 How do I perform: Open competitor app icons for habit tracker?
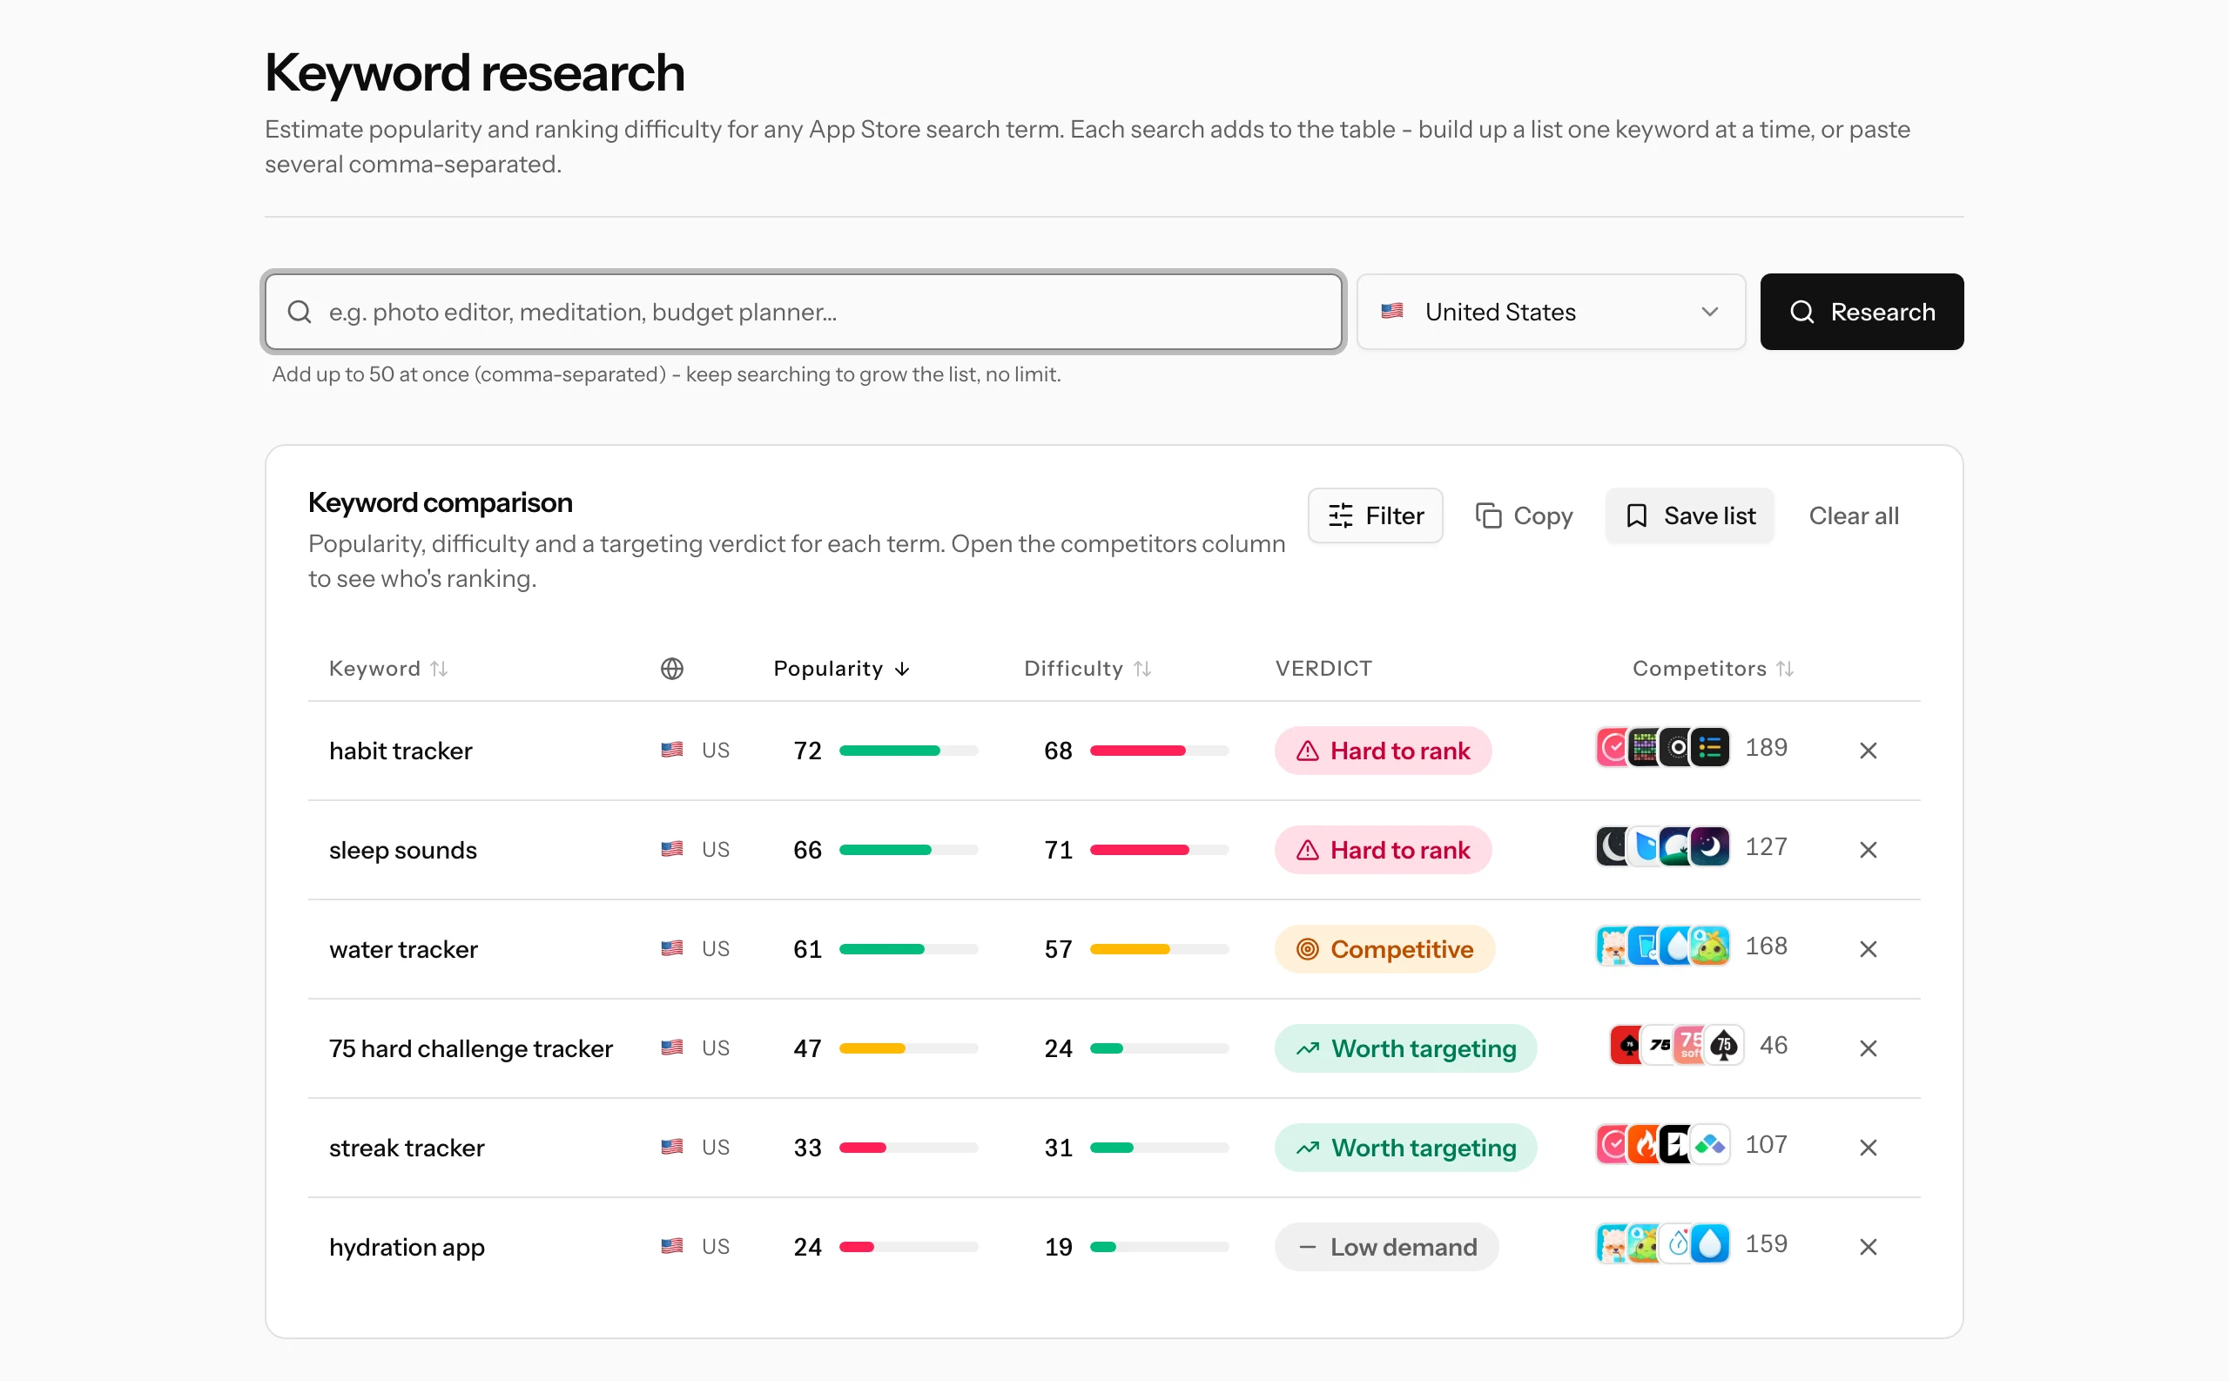click(x=1662, y=748)
